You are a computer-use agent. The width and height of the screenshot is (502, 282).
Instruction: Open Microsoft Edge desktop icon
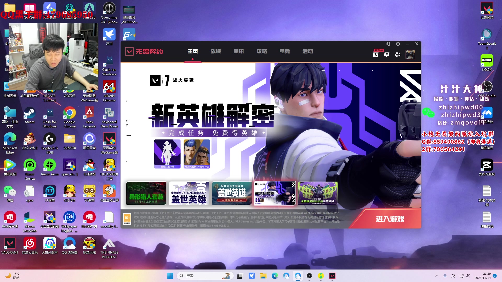(10, 143)
